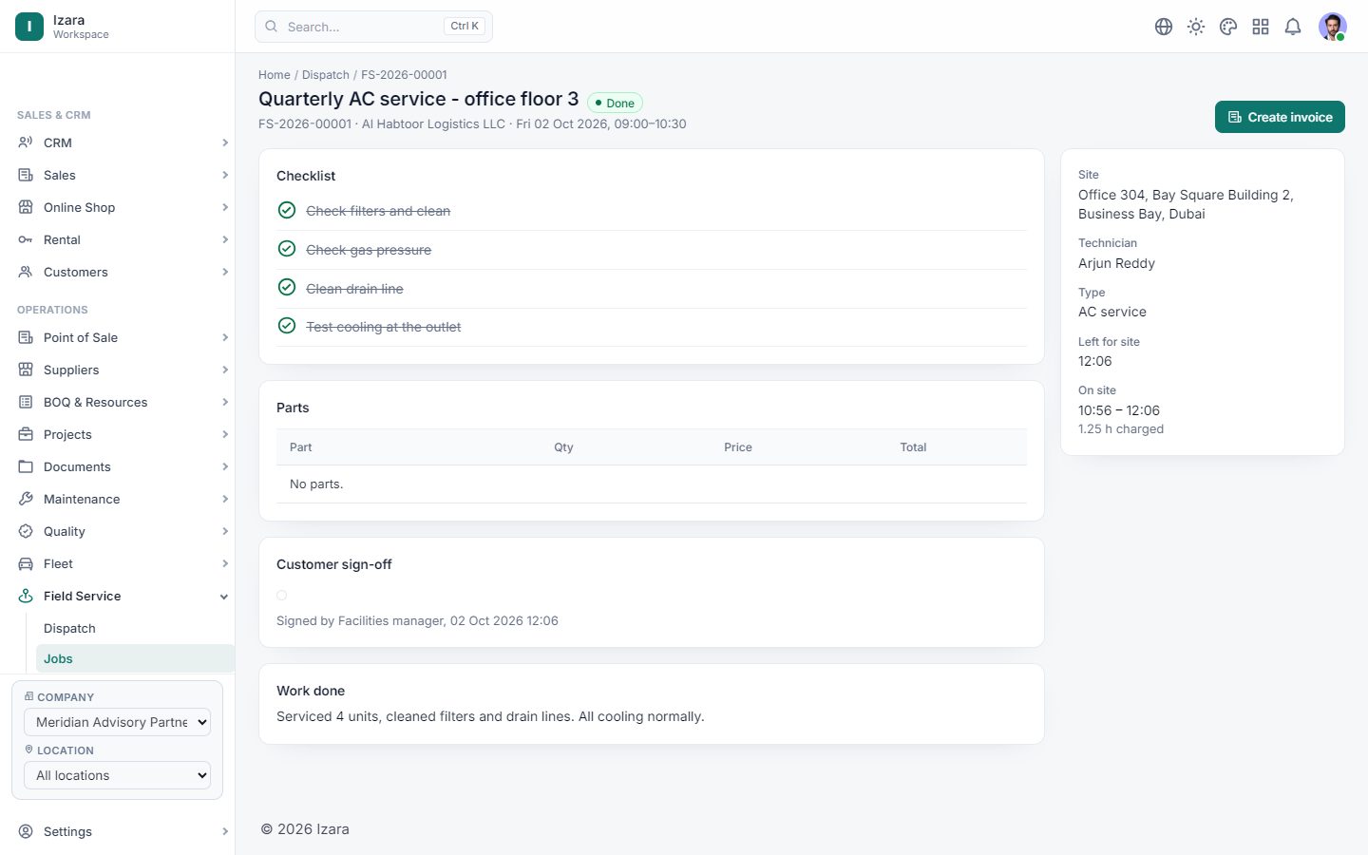Go to Dispatch breadcrumb link

326,75
